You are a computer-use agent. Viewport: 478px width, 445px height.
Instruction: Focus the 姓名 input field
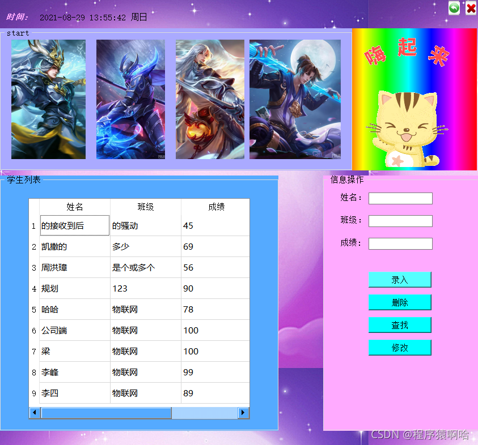tap(400, 199)
